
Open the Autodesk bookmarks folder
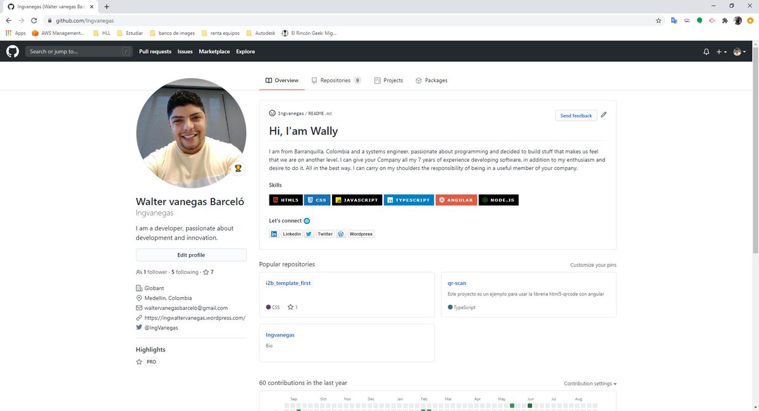point(261,33)
